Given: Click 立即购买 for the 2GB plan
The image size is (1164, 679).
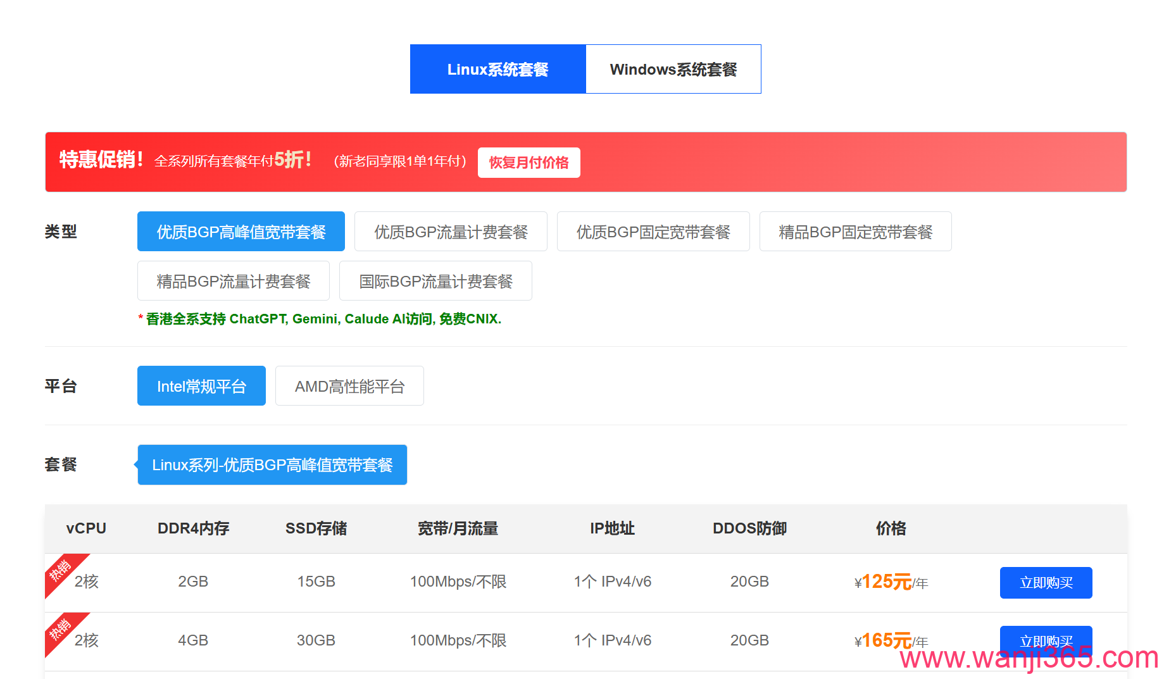Looking at the screenshot, I should pos(1046,582).
